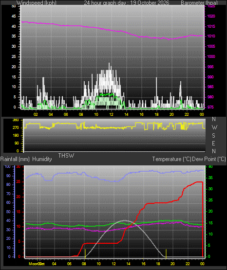227x270 pixels.
Task: Click the 990 barometer axis label
Action: (210, 77)
